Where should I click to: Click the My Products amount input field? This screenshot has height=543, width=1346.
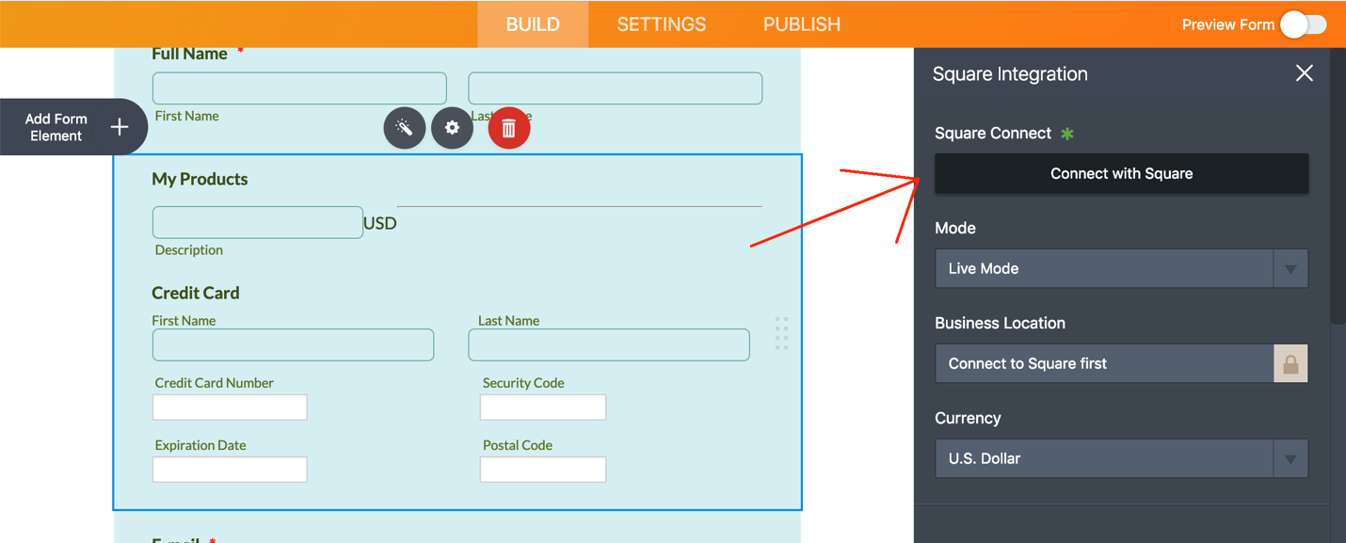click(258, 222)
